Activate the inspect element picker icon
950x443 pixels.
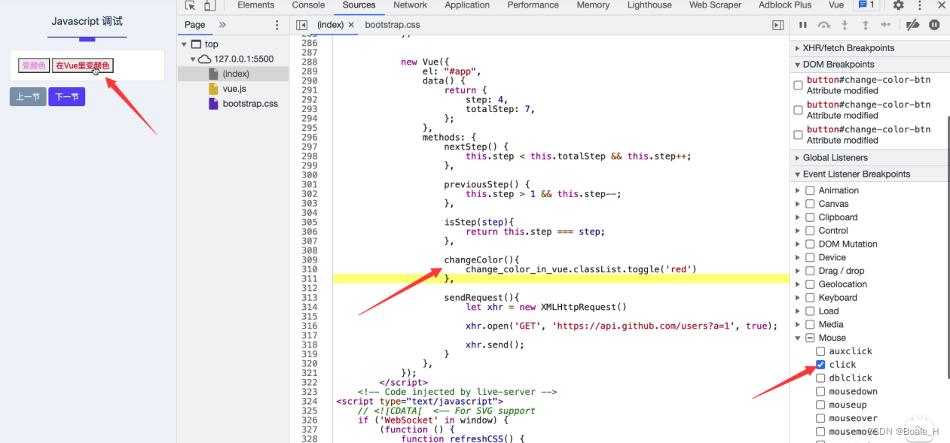point(190,5)
